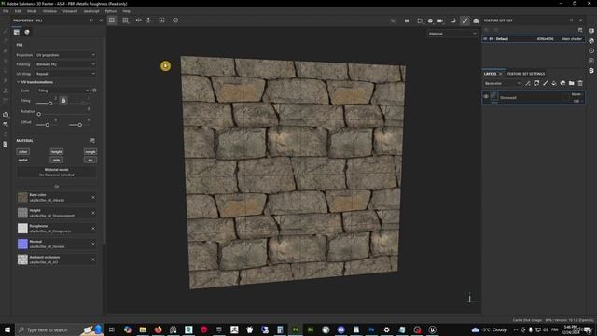Open the Projection dropdown showing UV projection
The width and height of the screenshot is (597, 336).
click(65, 55)
